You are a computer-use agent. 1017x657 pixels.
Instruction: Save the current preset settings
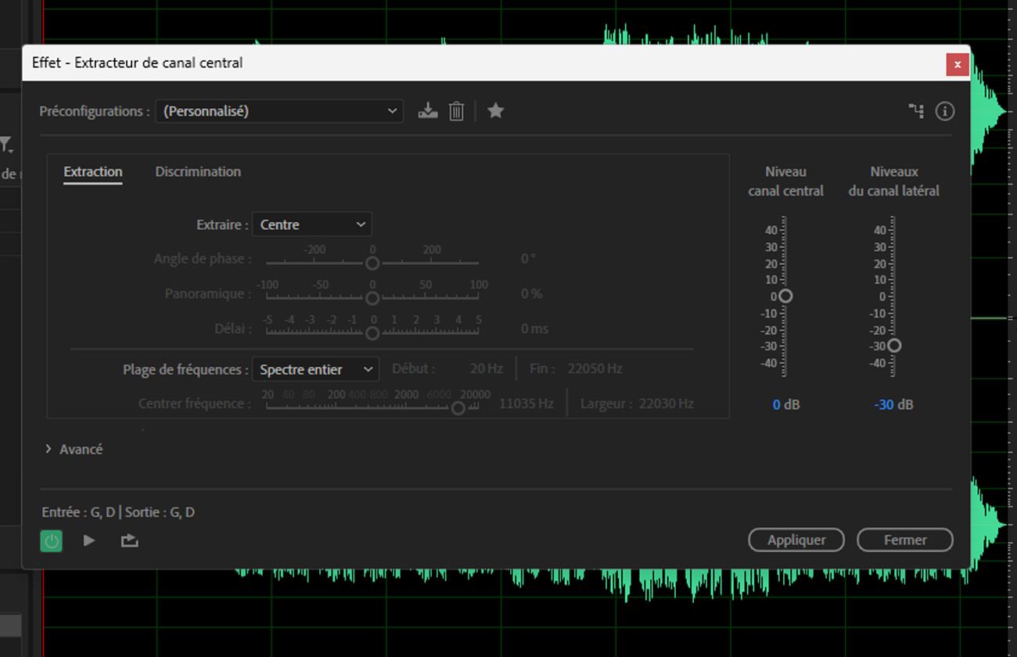(427, 111)
